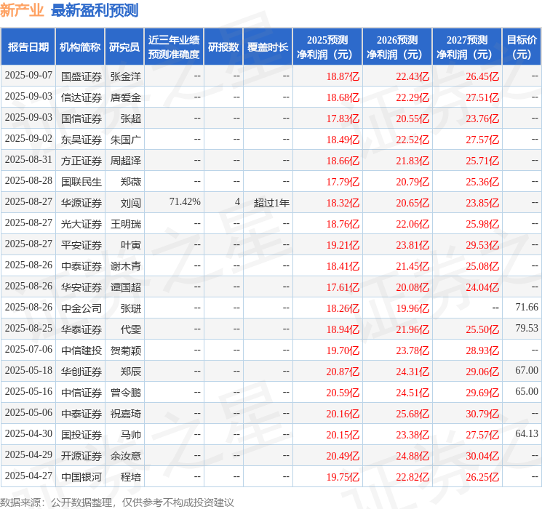
Task: Click the 2025预测净利润 column header
Action: pos(327,47)
